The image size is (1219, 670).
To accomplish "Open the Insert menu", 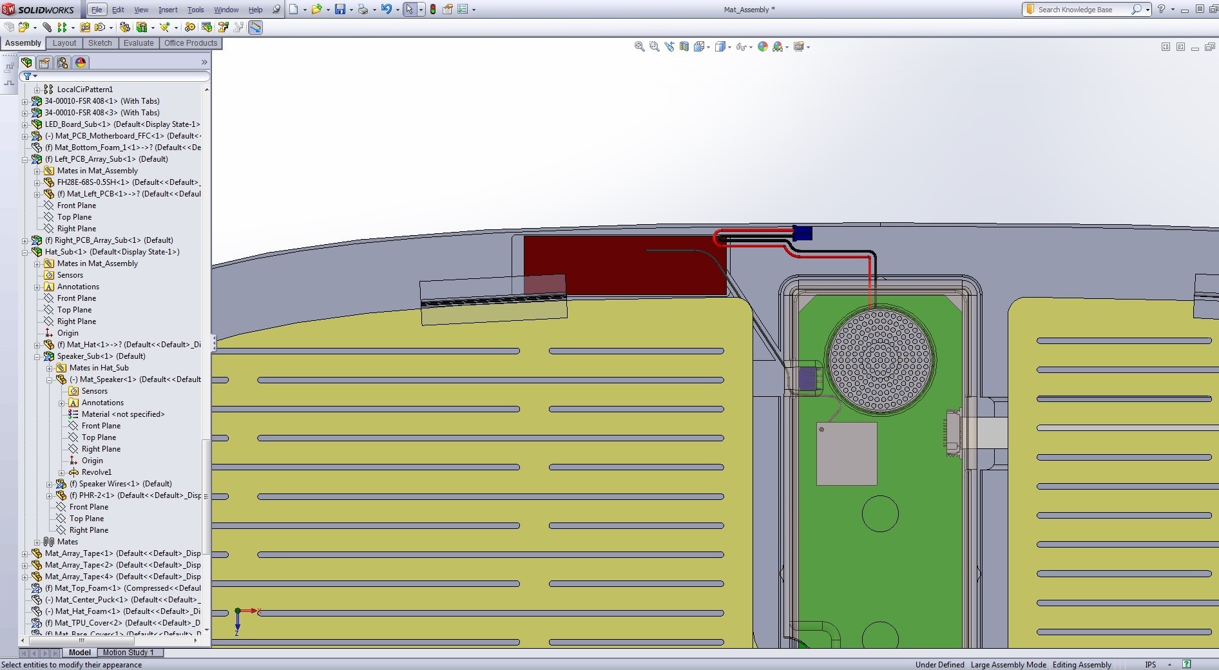I will click(x=168, y=10).
